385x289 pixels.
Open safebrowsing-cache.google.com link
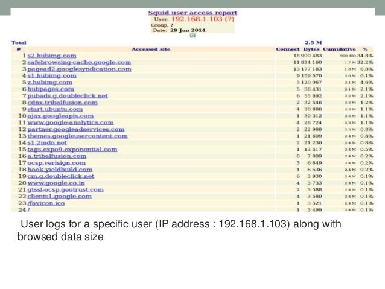click(79, 62)
